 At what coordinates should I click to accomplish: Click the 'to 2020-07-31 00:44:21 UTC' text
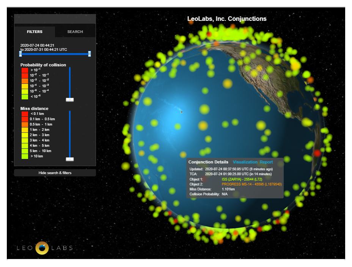[x=44, y=50]
